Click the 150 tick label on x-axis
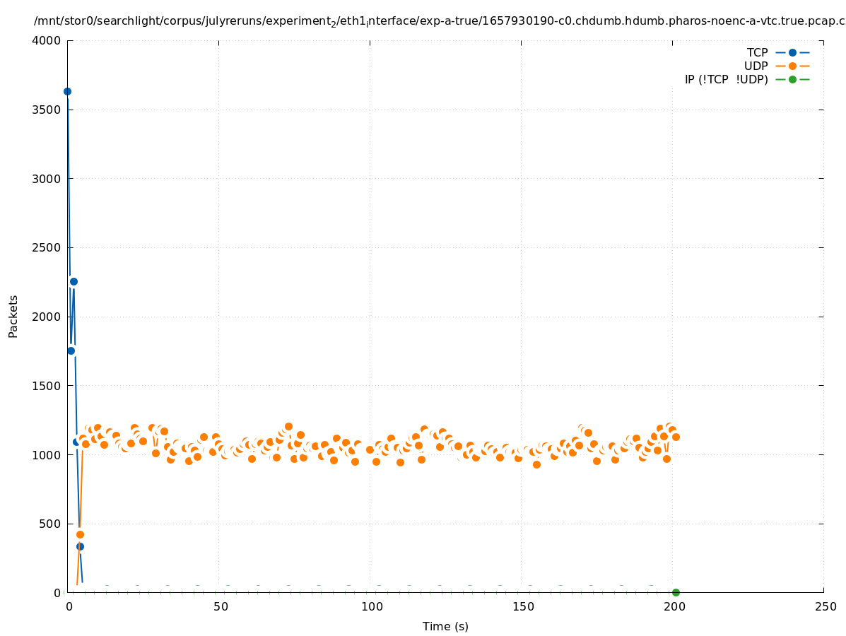Image resolution: width=846 pixels, height=636 pixels. [522, 606]
